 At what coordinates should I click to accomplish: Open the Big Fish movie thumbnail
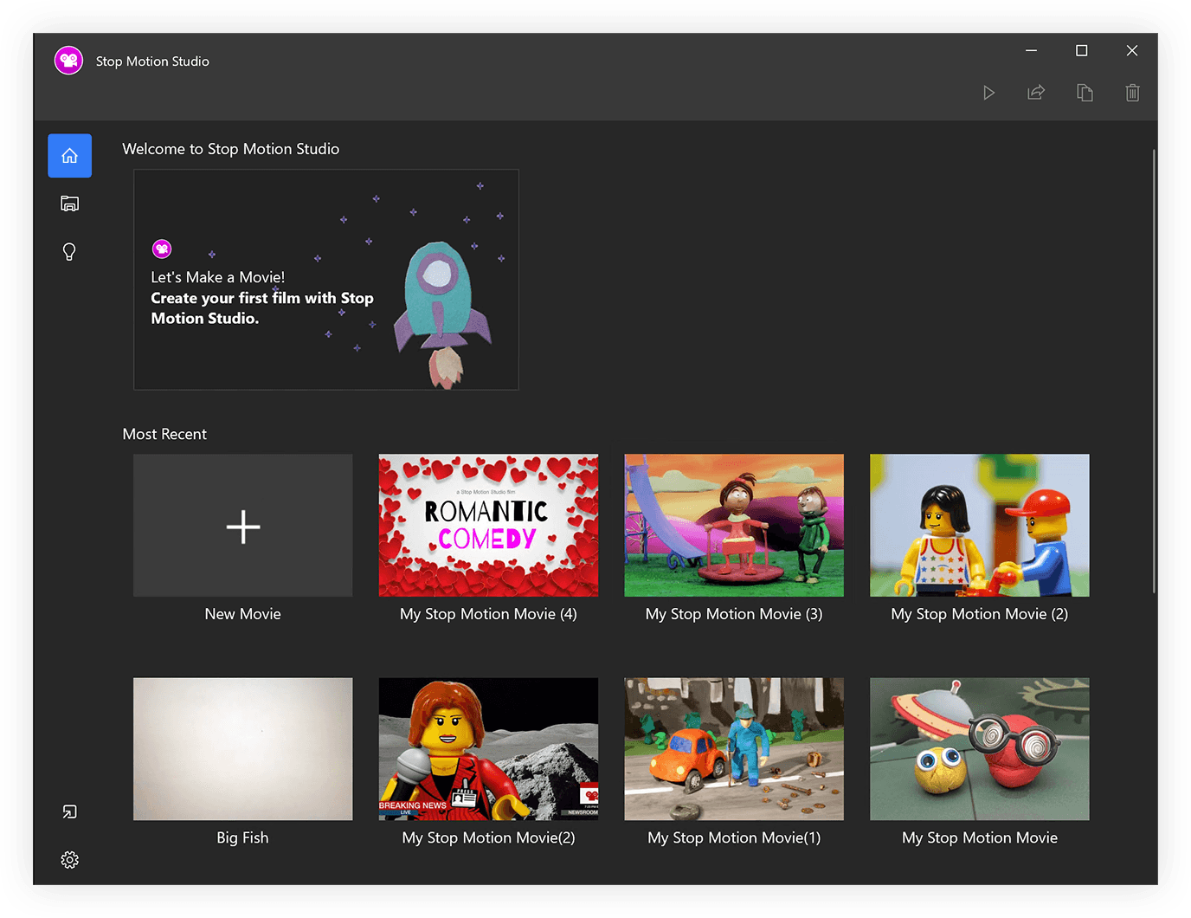242,749
